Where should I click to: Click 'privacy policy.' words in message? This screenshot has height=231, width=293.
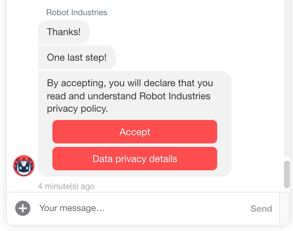pos(78,109)
